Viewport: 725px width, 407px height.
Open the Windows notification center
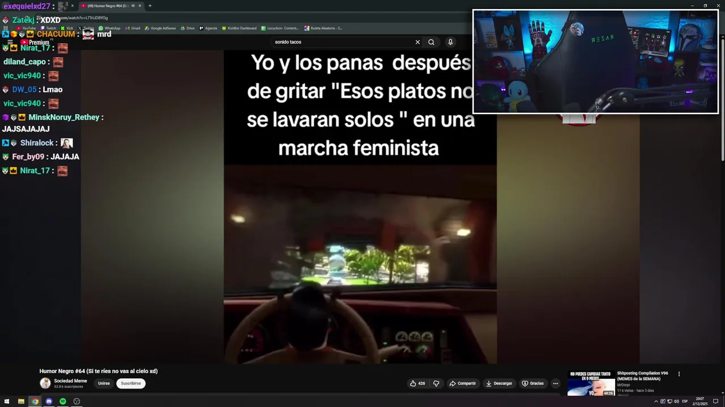pos(716,401)
